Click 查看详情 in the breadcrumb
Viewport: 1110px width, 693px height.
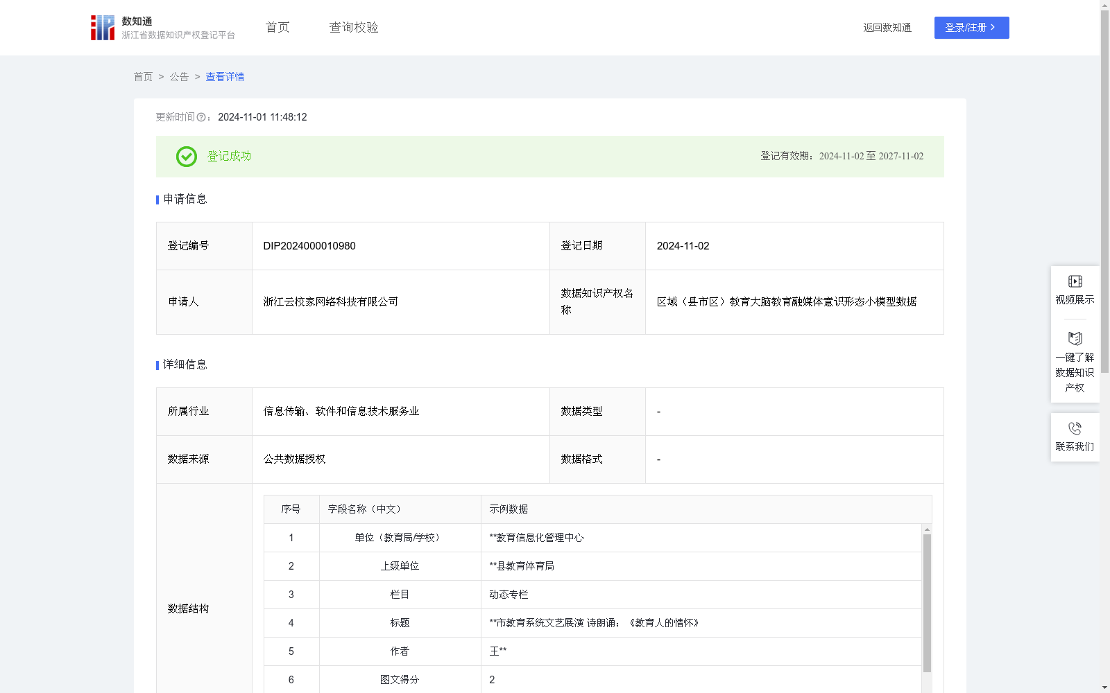225,77
